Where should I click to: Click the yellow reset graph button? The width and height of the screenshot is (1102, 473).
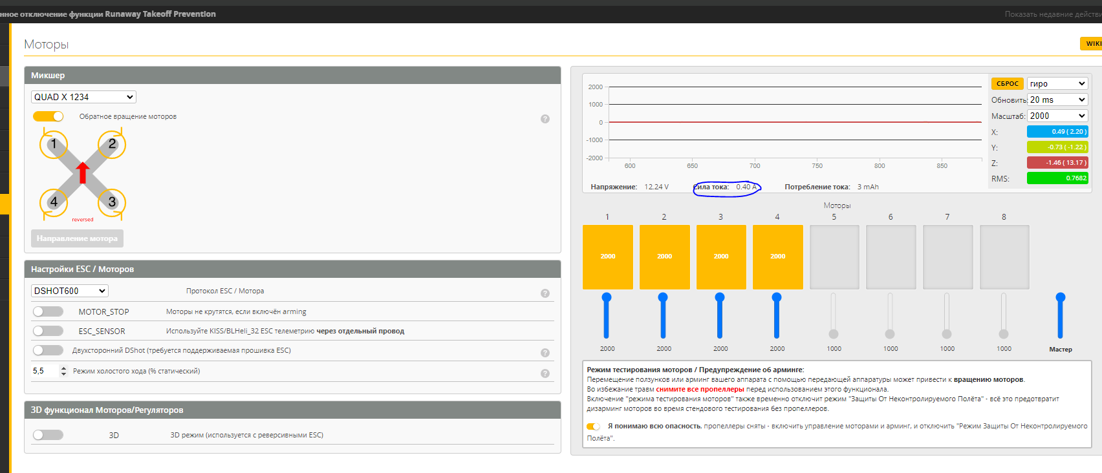coord(1007,83)
